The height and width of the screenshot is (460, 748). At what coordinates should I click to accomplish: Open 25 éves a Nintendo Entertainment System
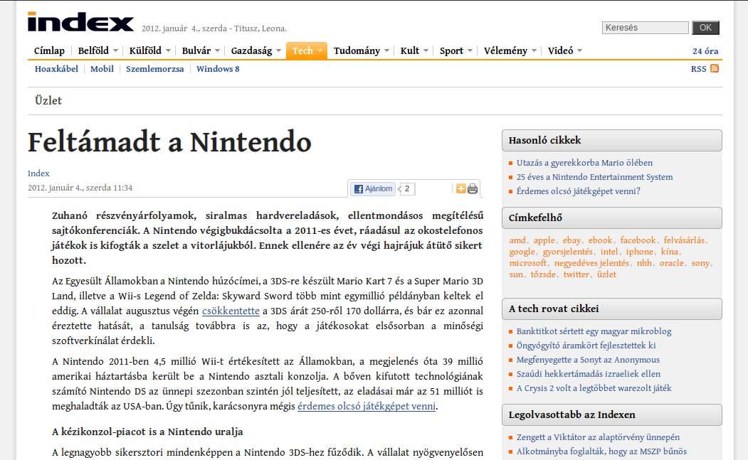coord(594,177)
